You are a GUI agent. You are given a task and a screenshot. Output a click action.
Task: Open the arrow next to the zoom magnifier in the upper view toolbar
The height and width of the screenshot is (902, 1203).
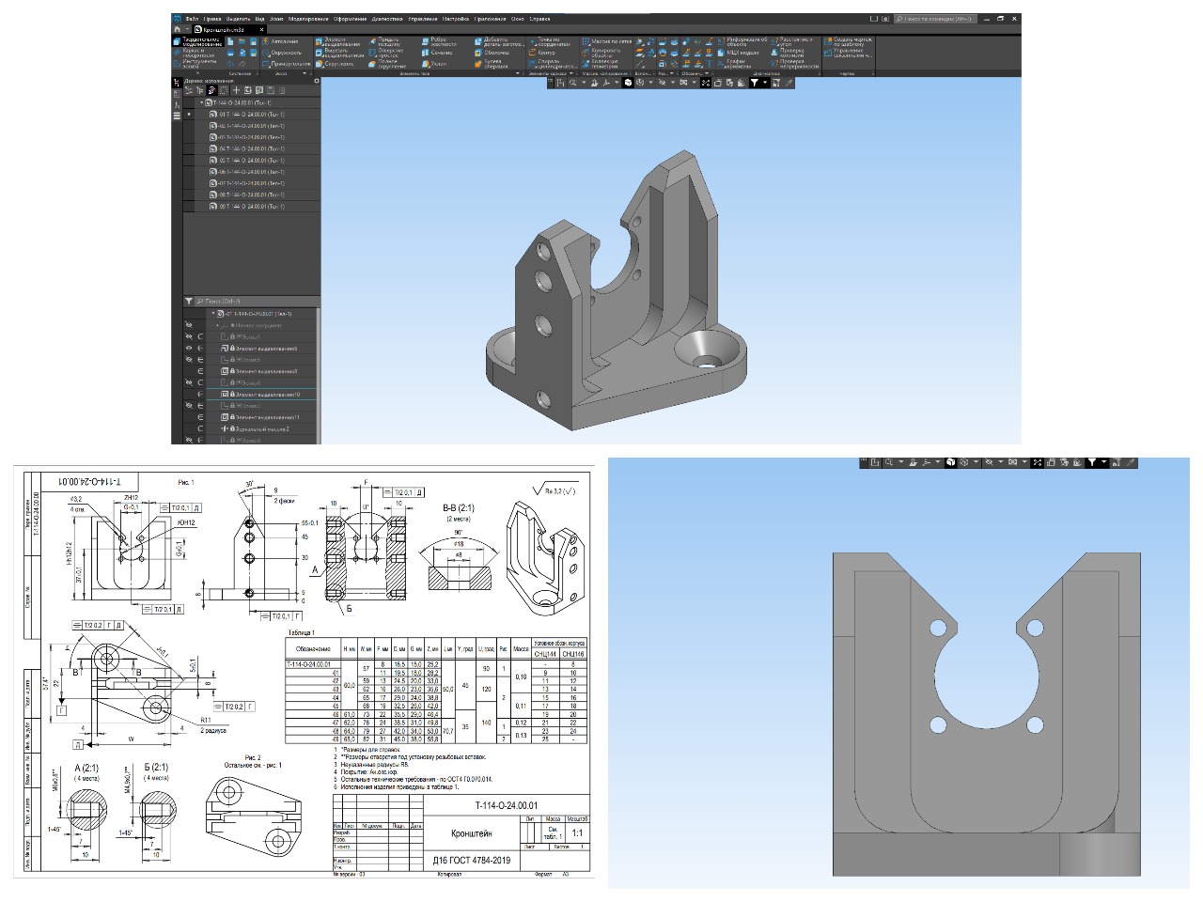point(584,83)
